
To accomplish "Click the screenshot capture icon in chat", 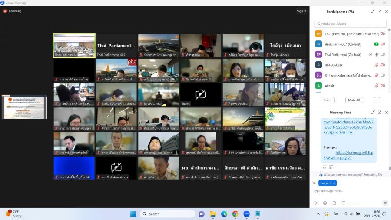I will 344,203.
